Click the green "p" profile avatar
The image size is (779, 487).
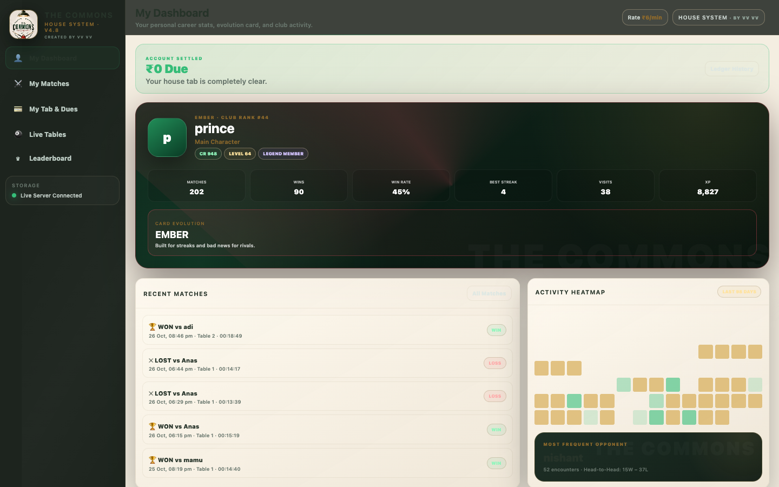167,137
